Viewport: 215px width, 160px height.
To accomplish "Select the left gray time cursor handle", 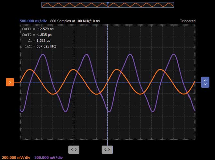I will [74, 149].
